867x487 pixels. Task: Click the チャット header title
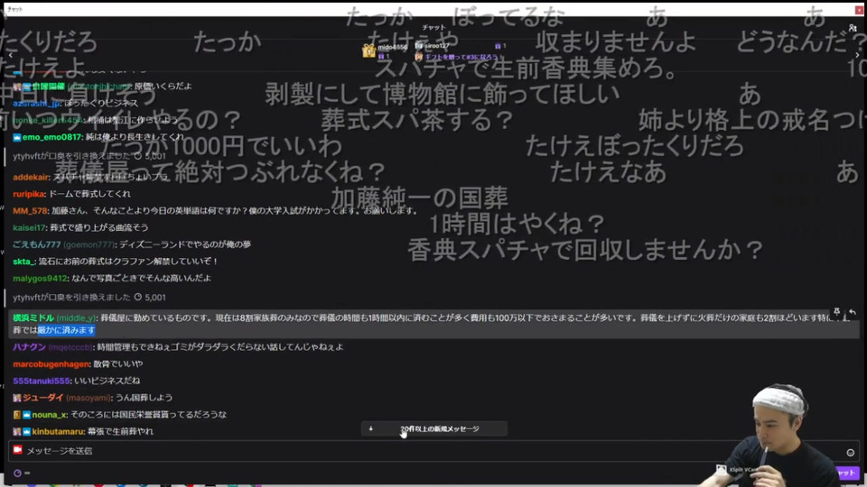click(433, 27)
